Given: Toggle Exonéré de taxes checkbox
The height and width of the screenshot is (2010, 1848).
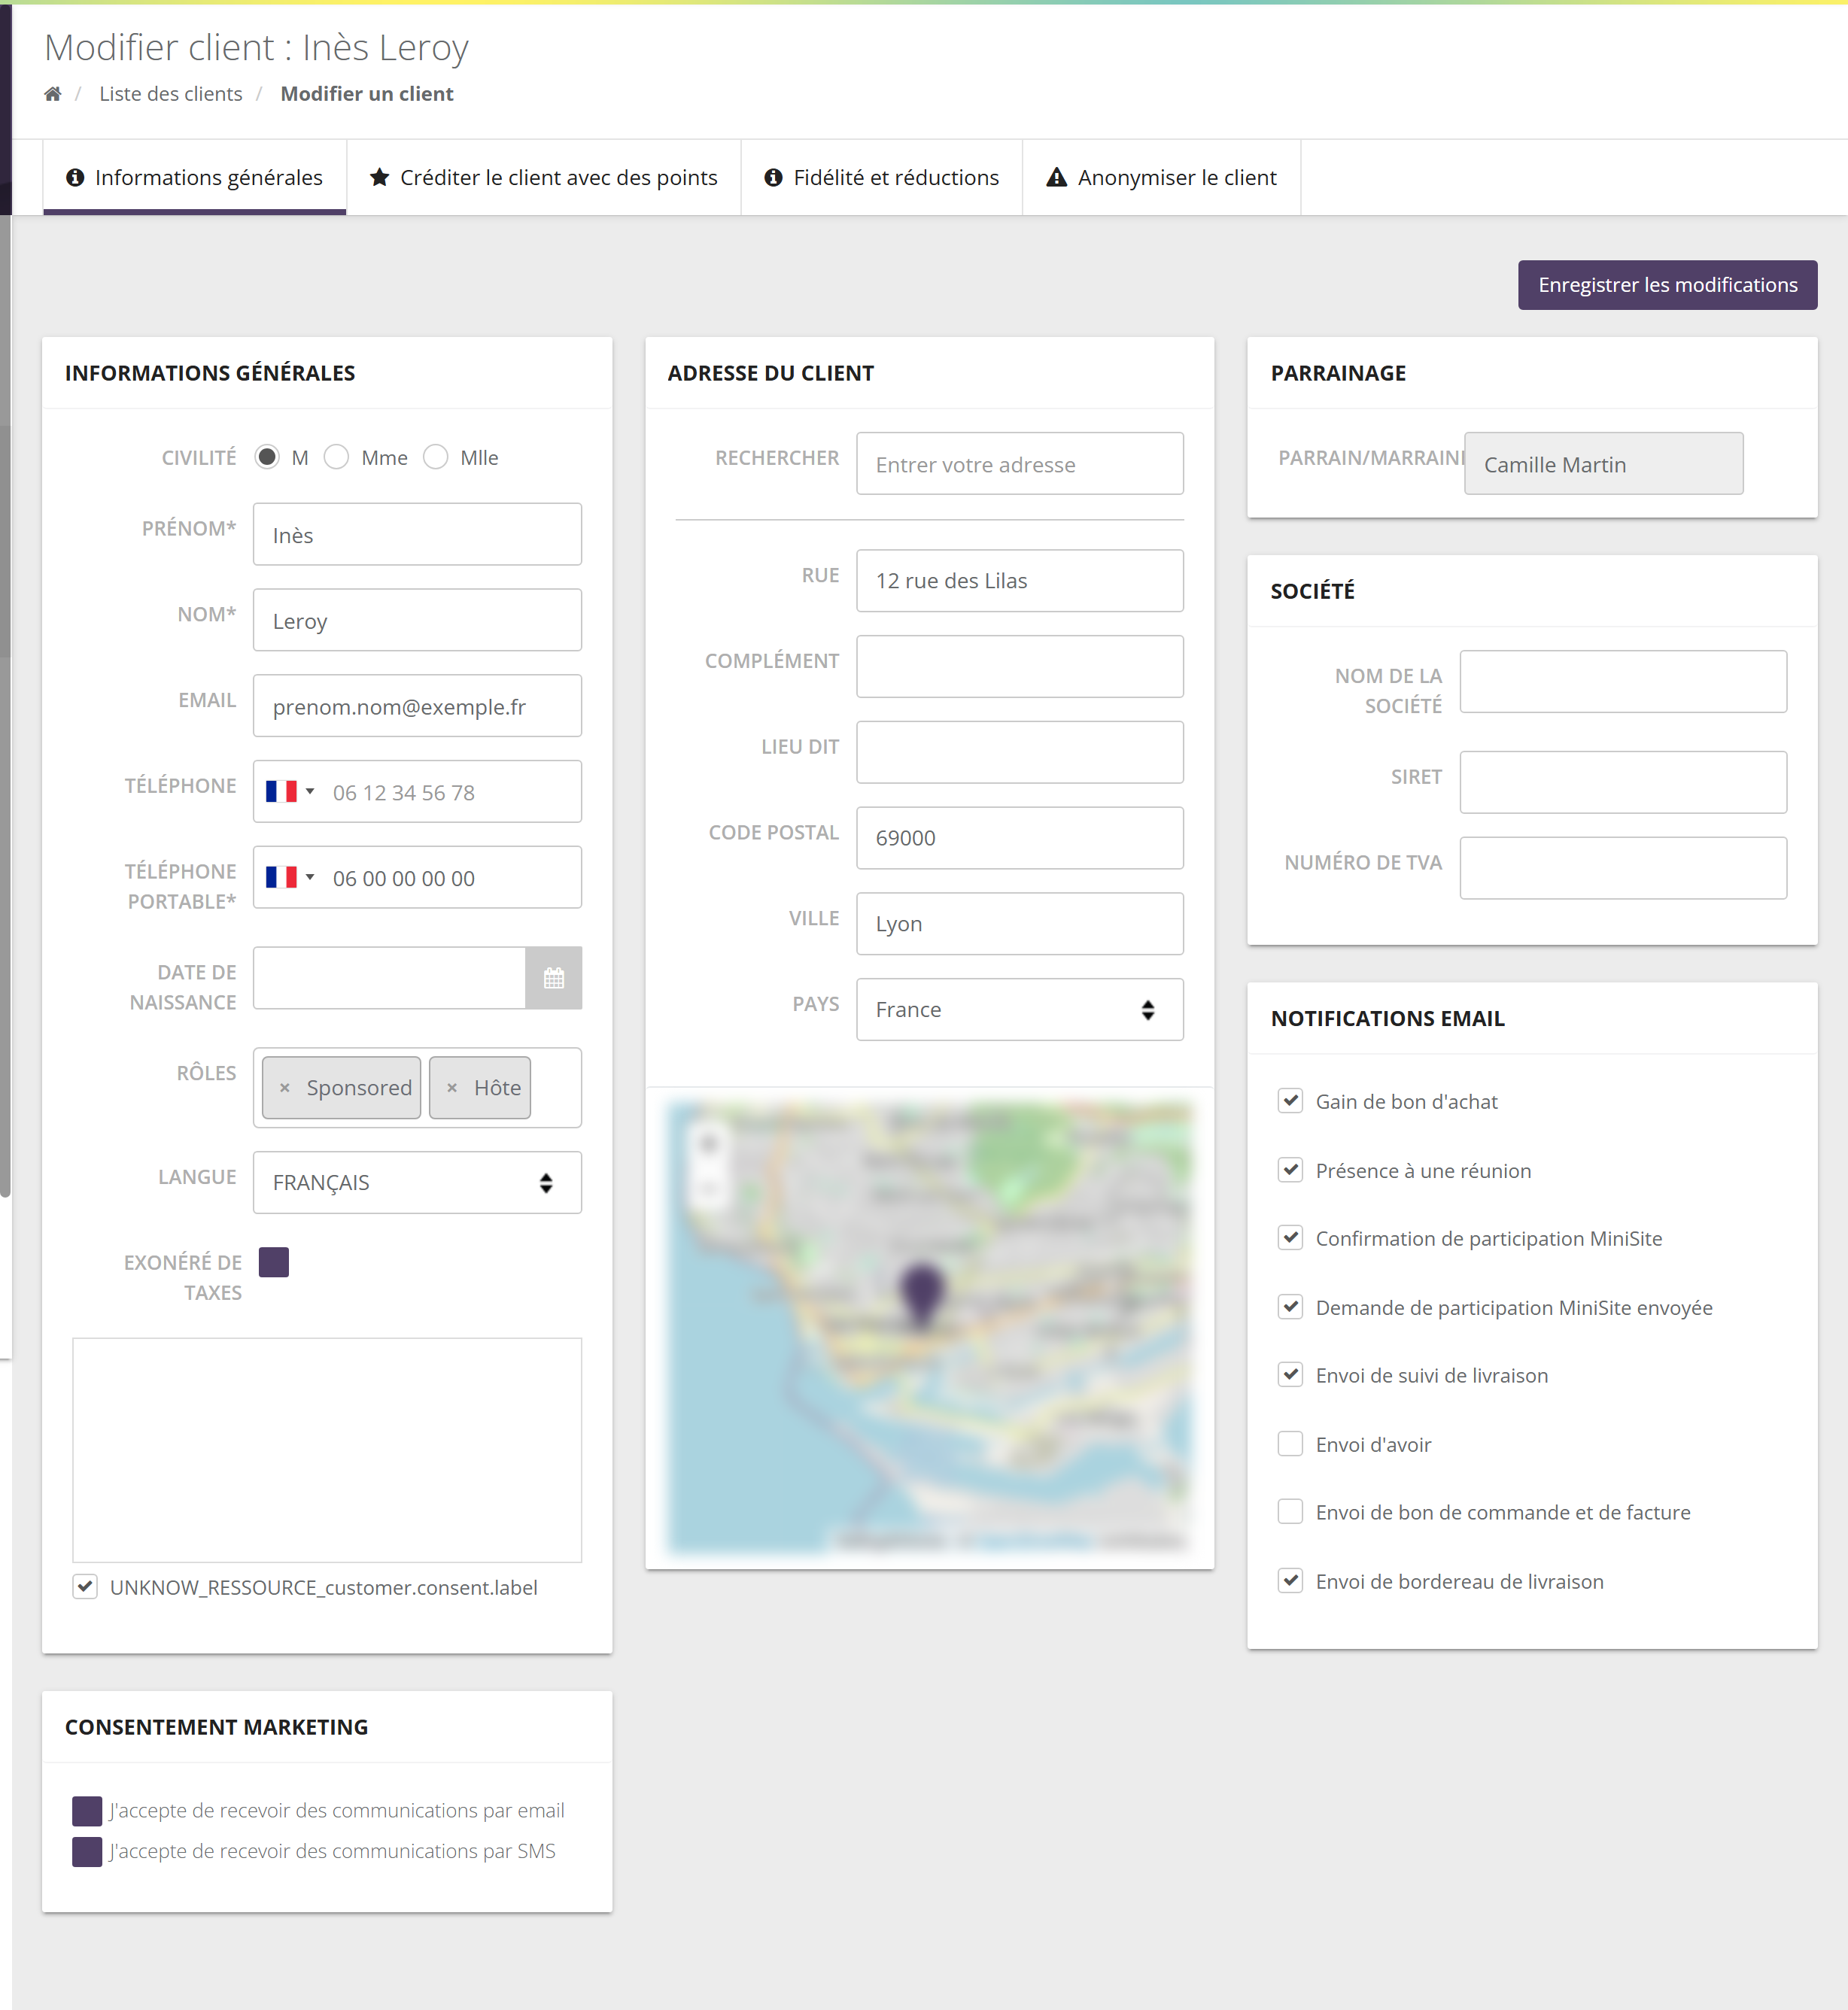Looking at the screenshot, I should coord(274,1262).
